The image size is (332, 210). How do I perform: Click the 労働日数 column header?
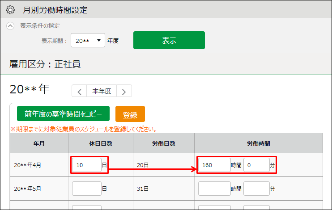tap(164, 143)
